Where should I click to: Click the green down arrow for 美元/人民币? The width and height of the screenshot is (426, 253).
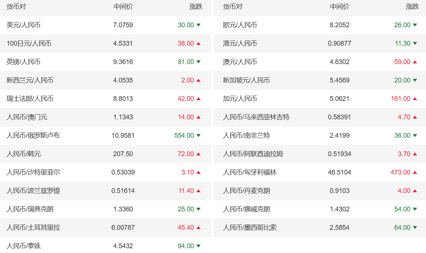(x=198, y=25)
